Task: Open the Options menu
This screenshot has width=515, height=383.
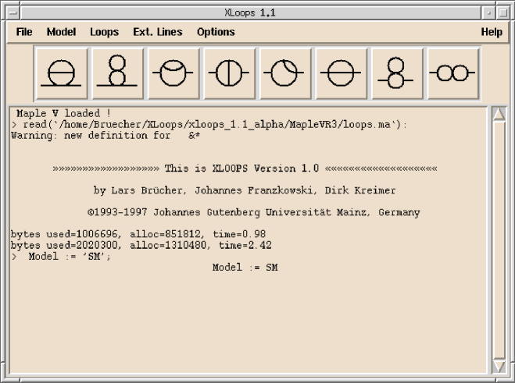Action: click(x=216, y=32)
